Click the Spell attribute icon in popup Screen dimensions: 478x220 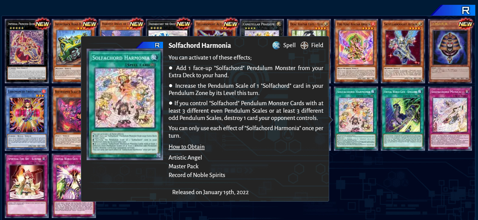pyautogui.click(x=276, y=45)
